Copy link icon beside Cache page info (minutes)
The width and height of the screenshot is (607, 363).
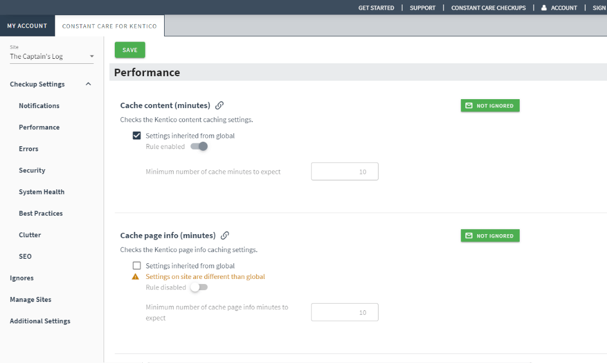pyautogui.click(x=225, y=235)
